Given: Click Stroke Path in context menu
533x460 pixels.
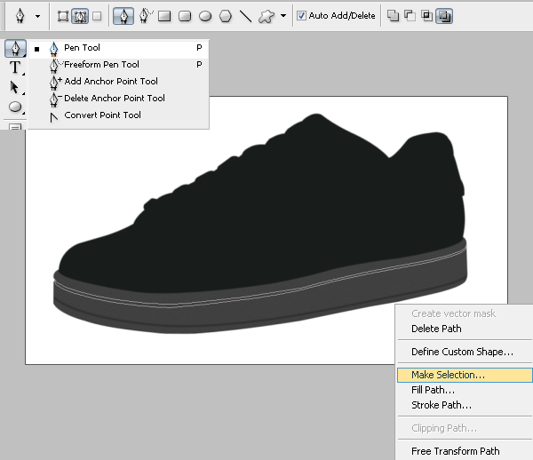Looking at the screenshot, I should [441, 405].
